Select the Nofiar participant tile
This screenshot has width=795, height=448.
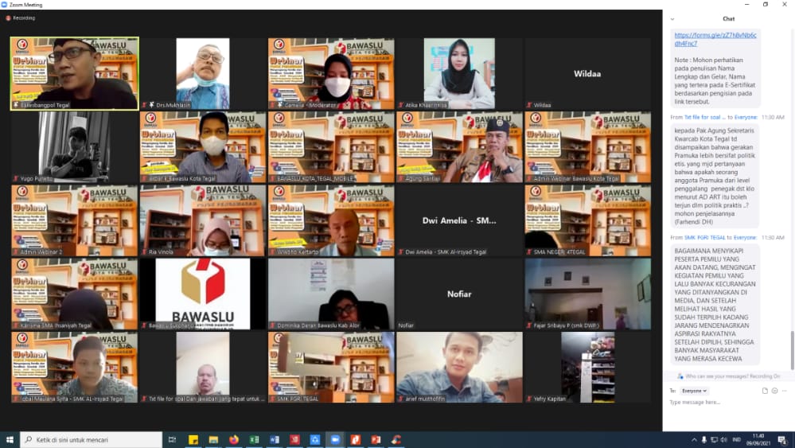[x=459, y=294]
